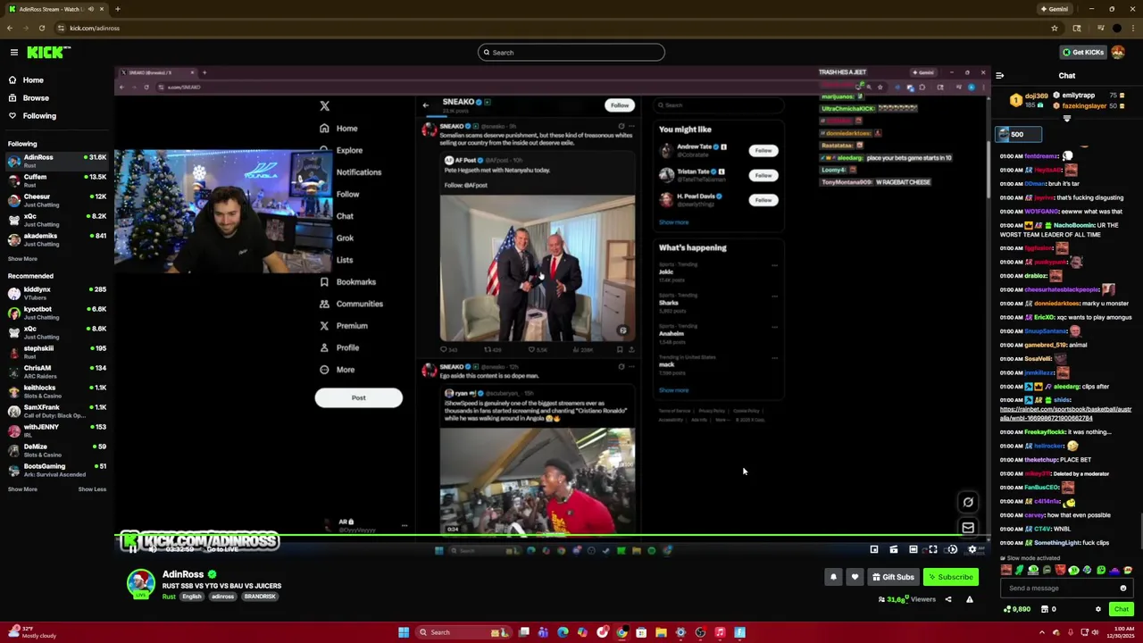This screenshot has height=643, width=1143.
Task: Collapse Recommended list with Show Less
Action: coord(92,489)
